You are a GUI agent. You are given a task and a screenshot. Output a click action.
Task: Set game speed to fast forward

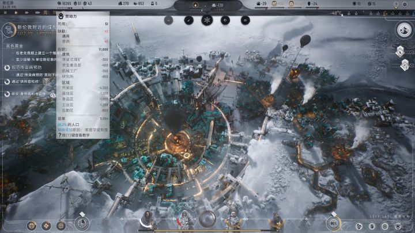27,13
